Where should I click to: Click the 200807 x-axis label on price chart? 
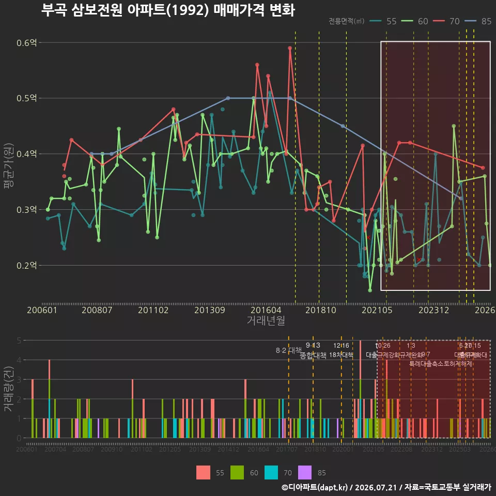point(97,310)
